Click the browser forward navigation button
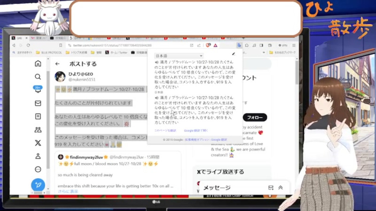 (x=21, y=45)
